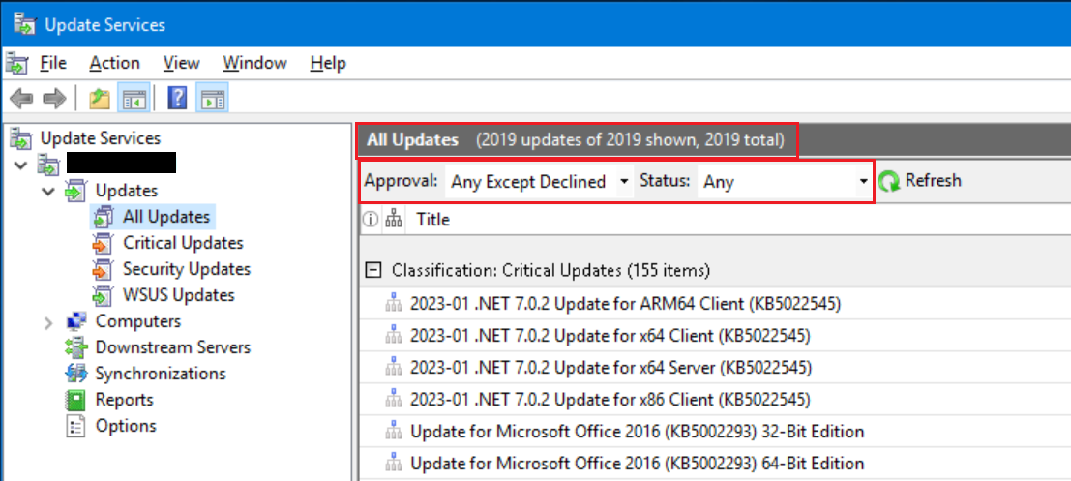Select Security Updates in the tree
Image resolution: width=1071 pixels, height=481 pixels.
click(187, 269)
